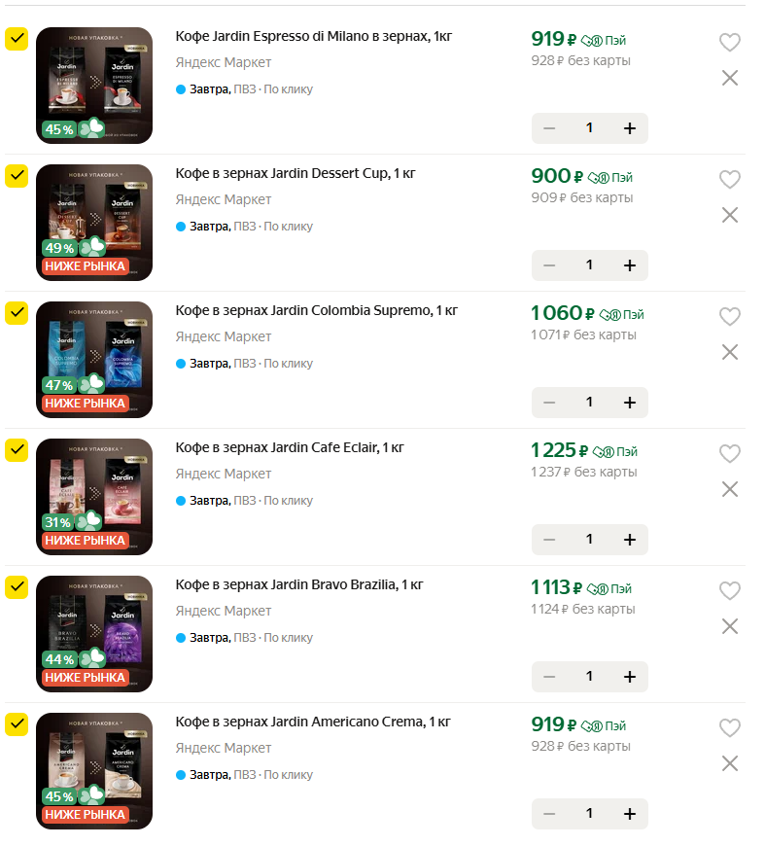Open Jardin Cafe Eclair product title
The height and width of the screenshot is (846, 765).
pos(289,448)
